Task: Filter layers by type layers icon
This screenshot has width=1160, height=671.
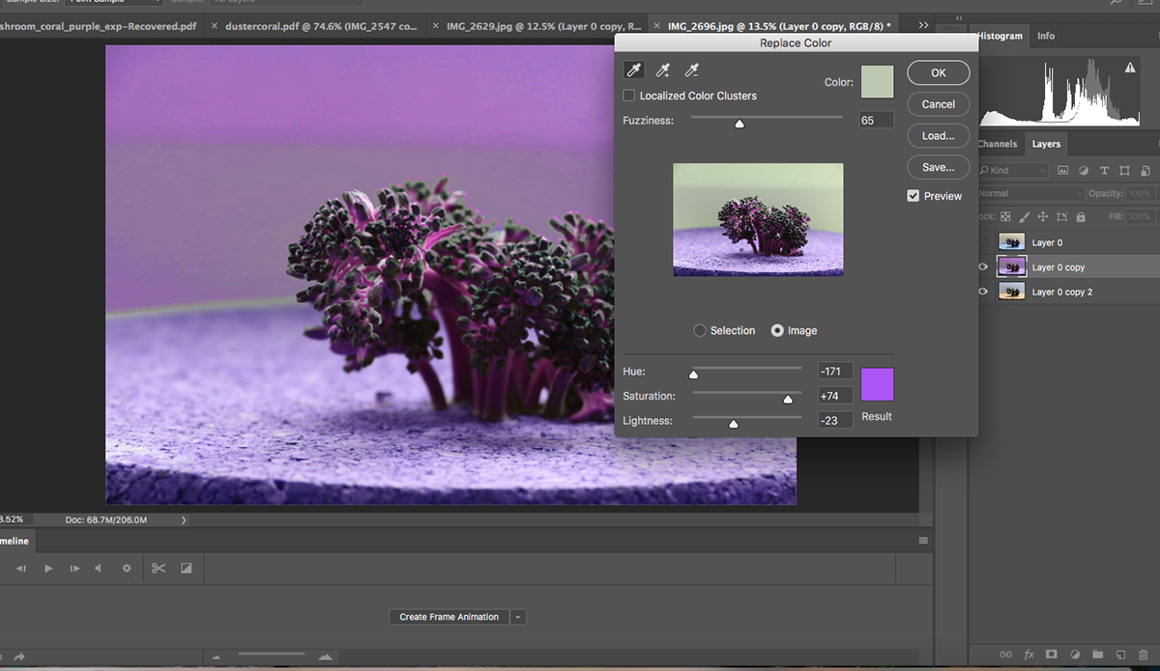Action: pos(1104,170)
